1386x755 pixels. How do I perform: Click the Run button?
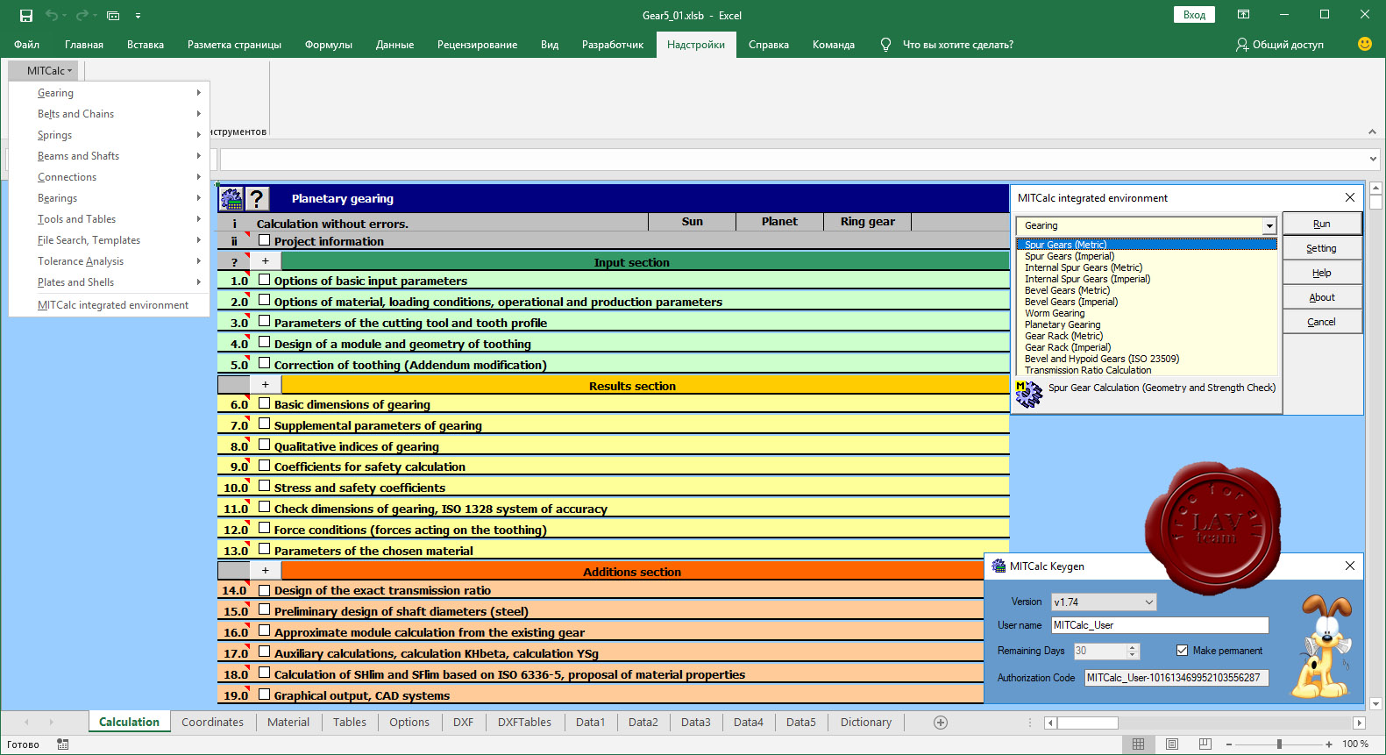pyautogui.click(x=1322, y=224)
